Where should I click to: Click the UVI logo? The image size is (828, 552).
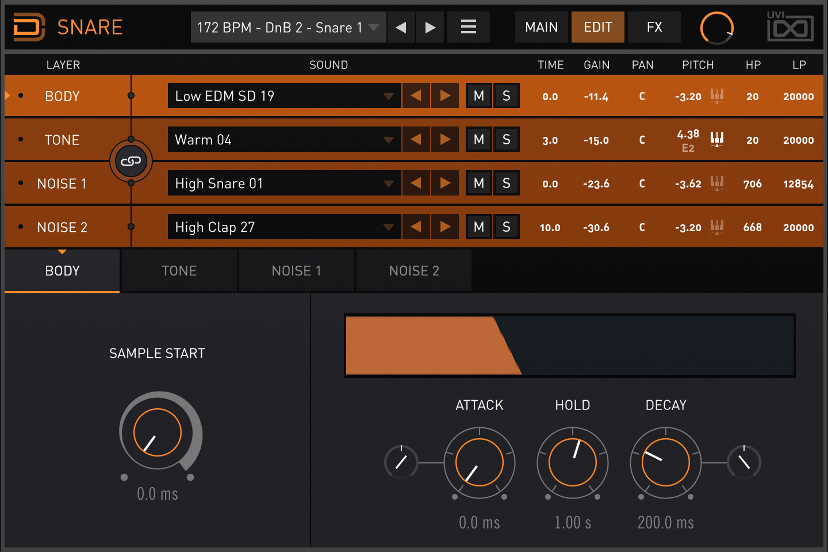coord(790,26)
